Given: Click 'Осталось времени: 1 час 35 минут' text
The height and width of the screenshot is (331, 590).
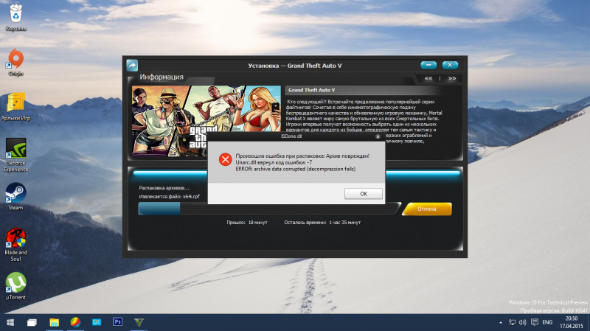Looking at the screenshot, I should click(x=322, y=223).
